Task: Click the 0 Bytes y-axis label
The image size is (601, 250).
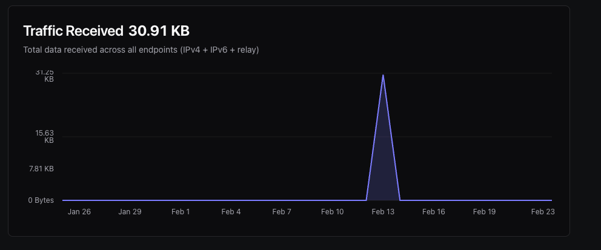Action: coord(41,200)
